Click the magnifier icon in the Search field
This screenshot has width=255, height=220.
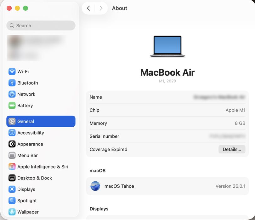pos(12,25)
